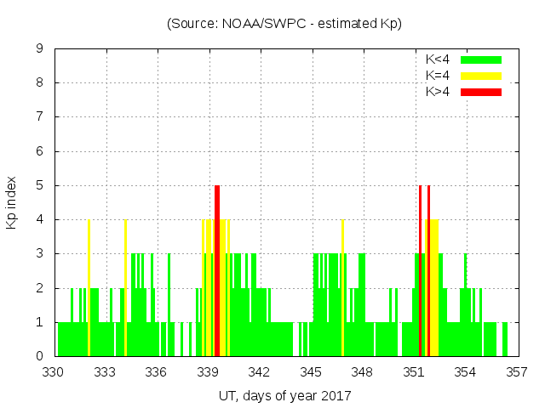Click the red K>4 legend swatch

(481, 92)
